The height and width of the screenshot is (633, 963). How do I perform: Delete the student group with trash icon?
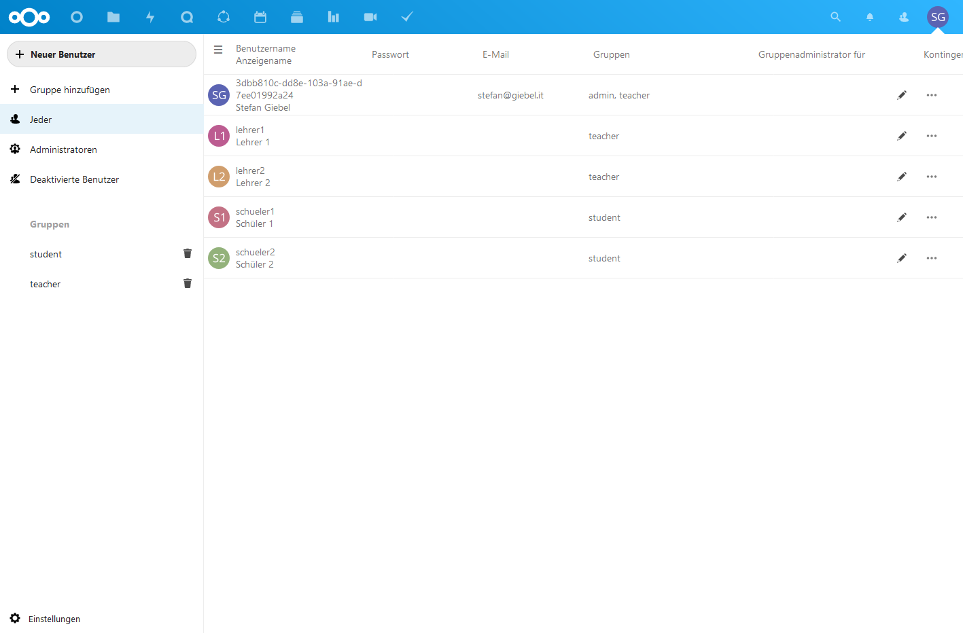click(x=188, y=253)
